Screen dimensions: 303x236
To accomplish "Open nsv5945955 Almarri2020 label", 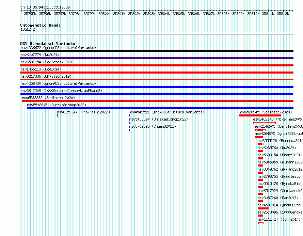I will (280, 162).
